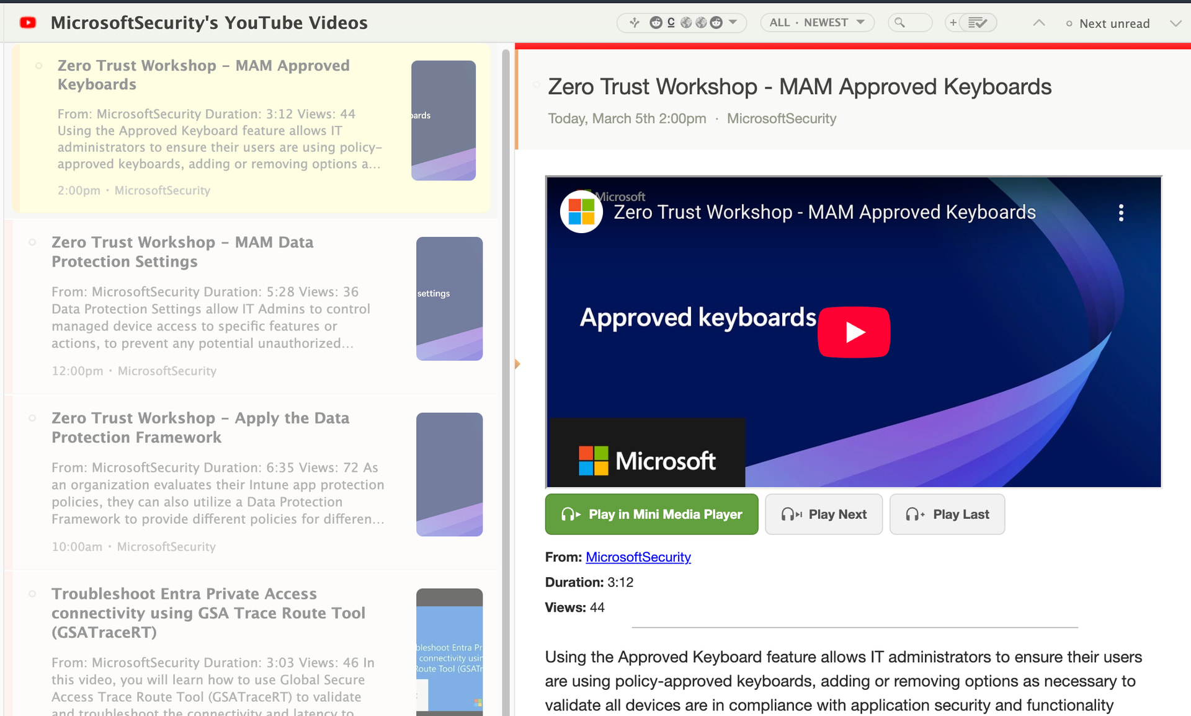The width and height of the screenshot is (1191, 716).
Task: Go to previous story with up chevron
Action: click(x=1039, y=23)
